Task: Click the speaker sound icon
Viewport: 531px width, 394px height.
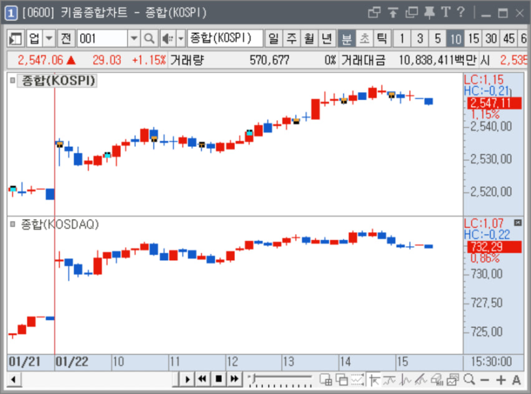Action: pos(168,38)
